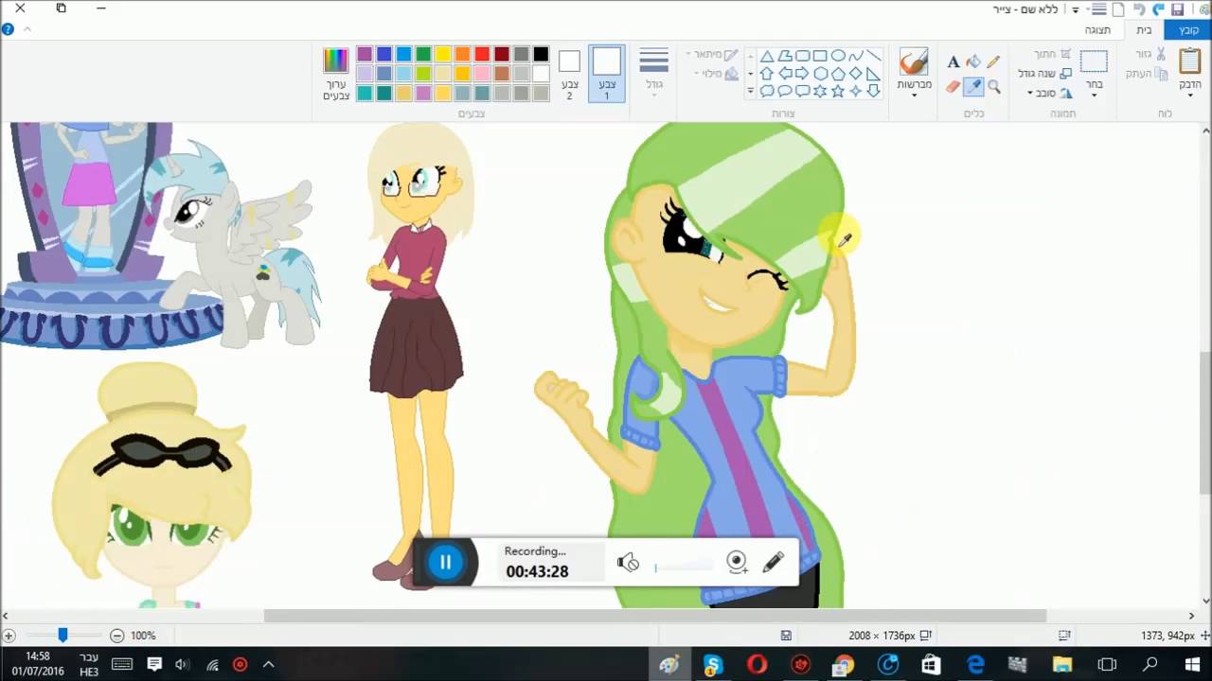Open the Edit colors (ערוך צבעים) dialog
Viewport: 1212px width, 681px height.
(336, 74)
